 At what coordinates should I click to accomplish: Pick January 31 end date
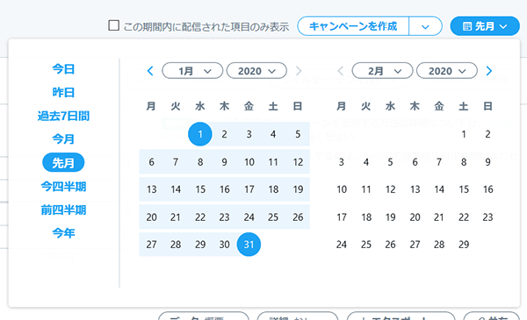249,245
